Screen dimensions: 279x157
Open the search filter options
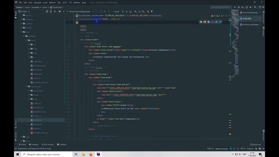click(x=152, y=12)
